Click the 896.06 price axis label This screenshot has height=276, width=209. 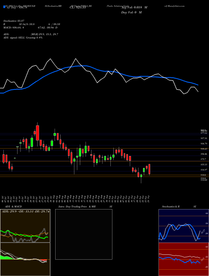(x=204, y=154)
